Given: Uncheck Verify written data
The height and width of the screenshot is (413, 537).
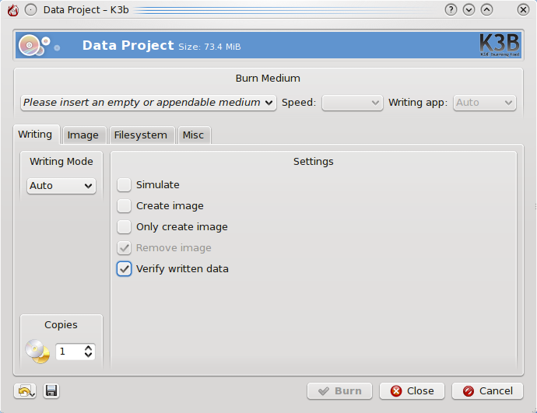Looking at the screenshot, I should point(125,269).
